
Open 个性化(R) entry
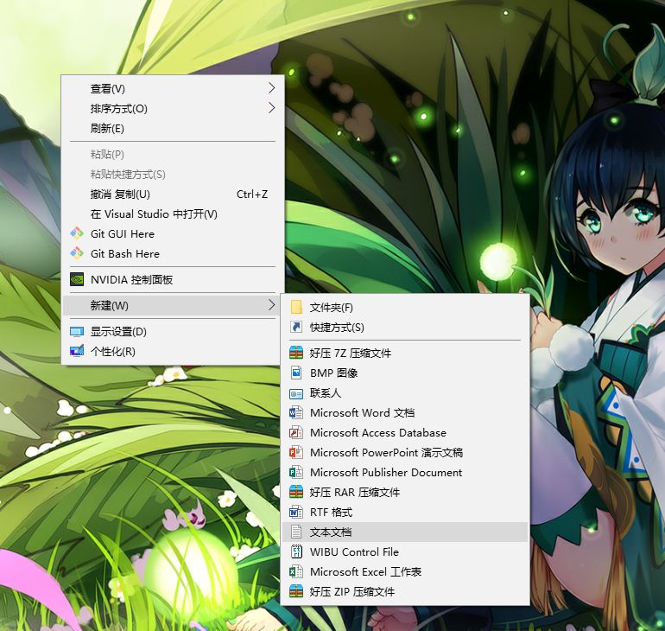(x=173, y=351)
